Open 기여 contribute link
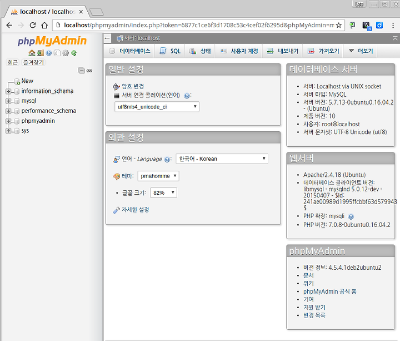The width and height of the screenshot is (400, 341). click(x=308, y=299)
